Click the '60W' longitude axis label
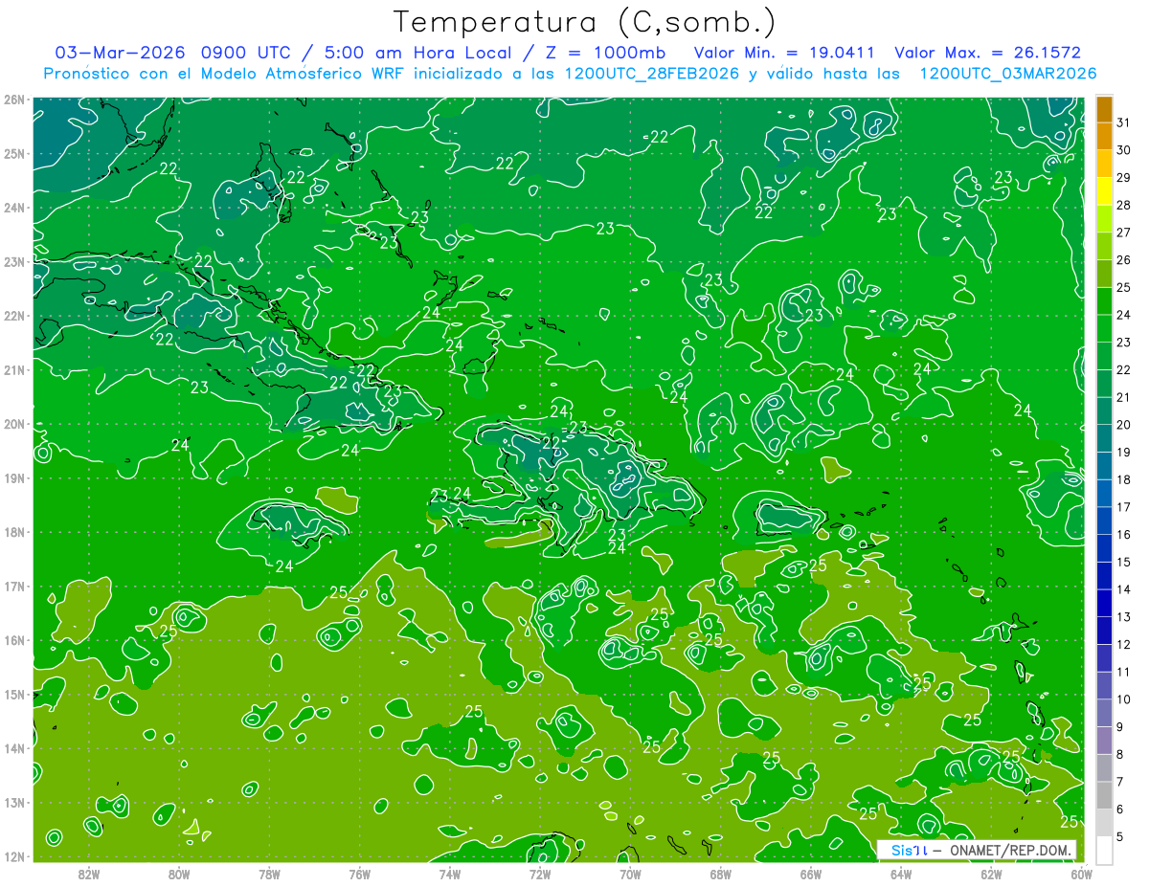1149x887 pixels. 1081,874
